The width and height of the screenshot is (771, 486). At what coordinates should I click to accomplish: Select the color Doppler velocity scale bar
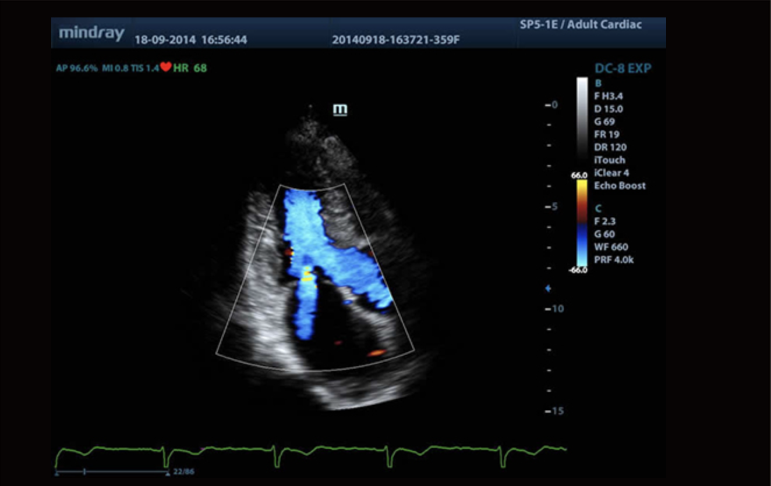(x=582, y=224)
